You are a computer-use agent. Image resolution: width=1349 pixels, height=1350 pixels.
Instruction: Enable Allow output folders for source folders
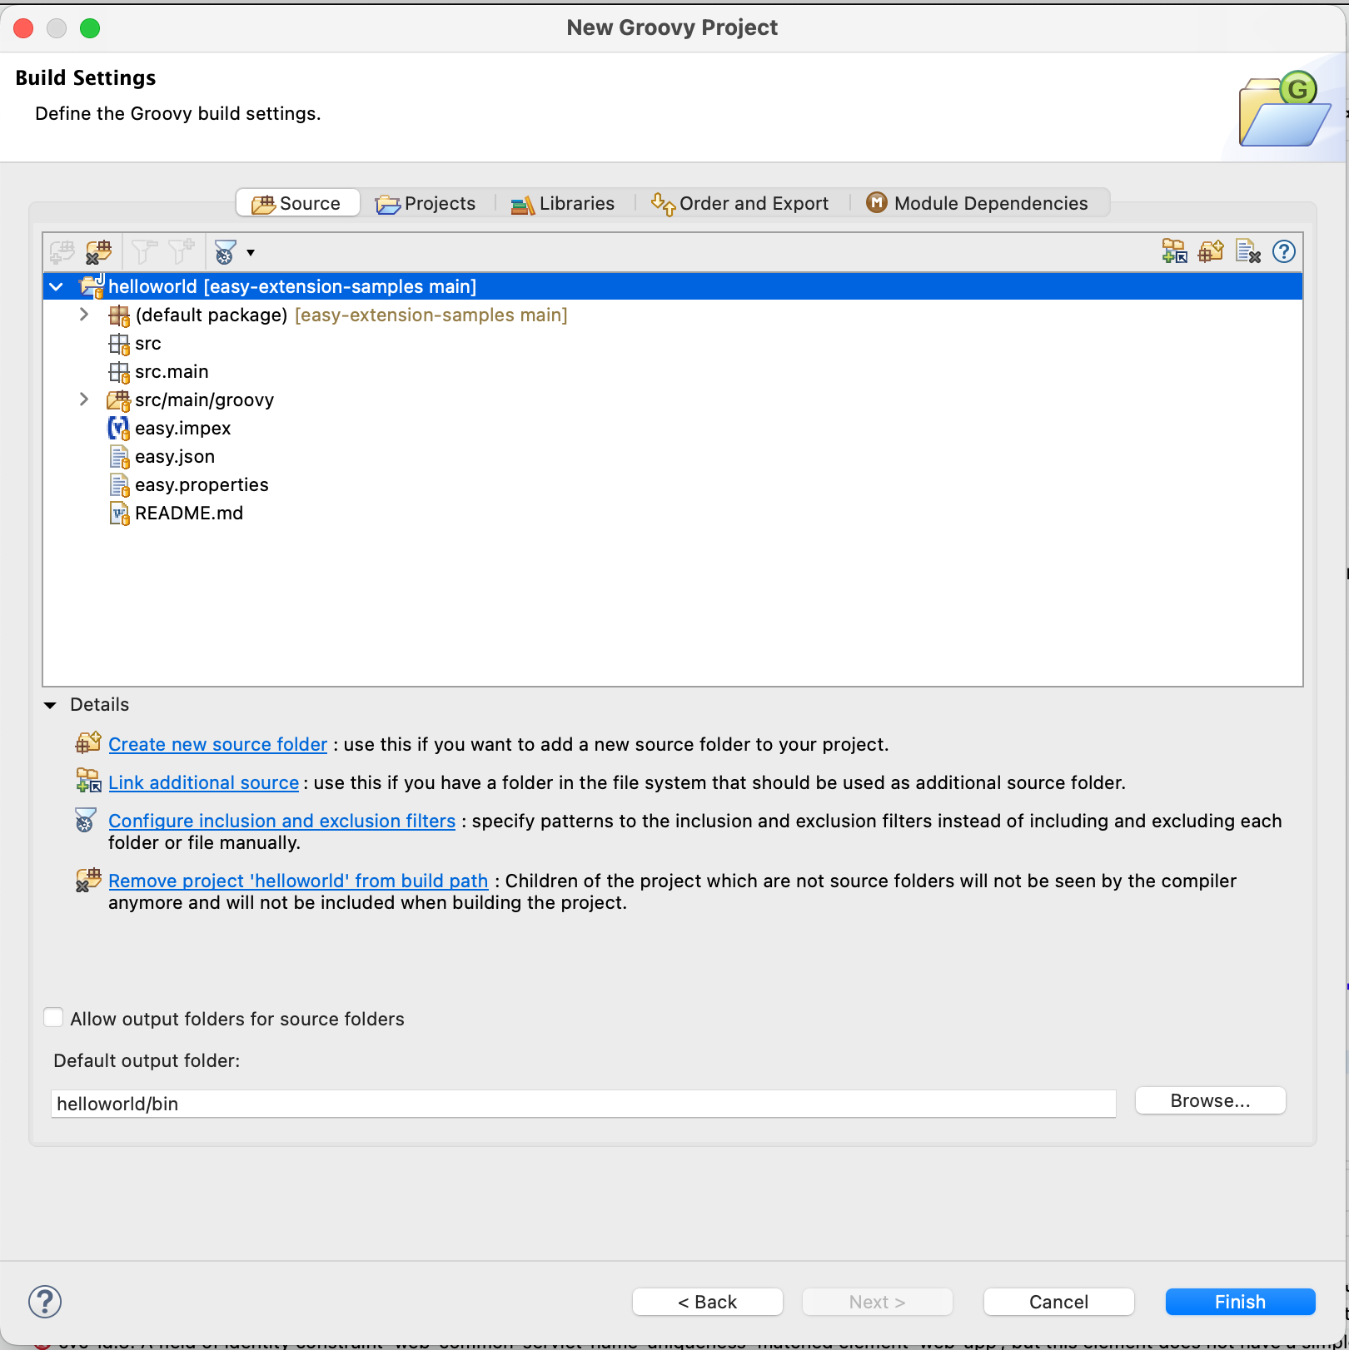53,1018
